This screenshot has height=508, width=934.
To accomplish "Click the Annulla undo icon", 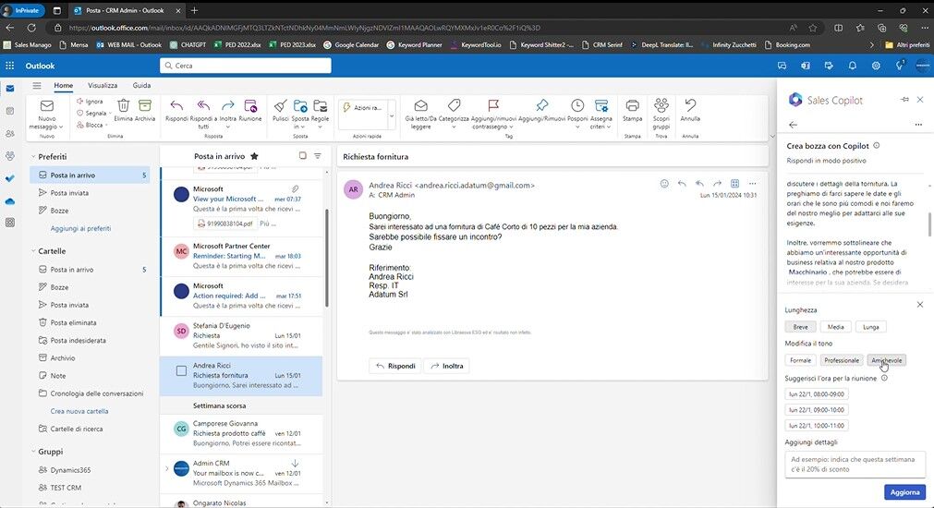I will [x=690, y=105].
